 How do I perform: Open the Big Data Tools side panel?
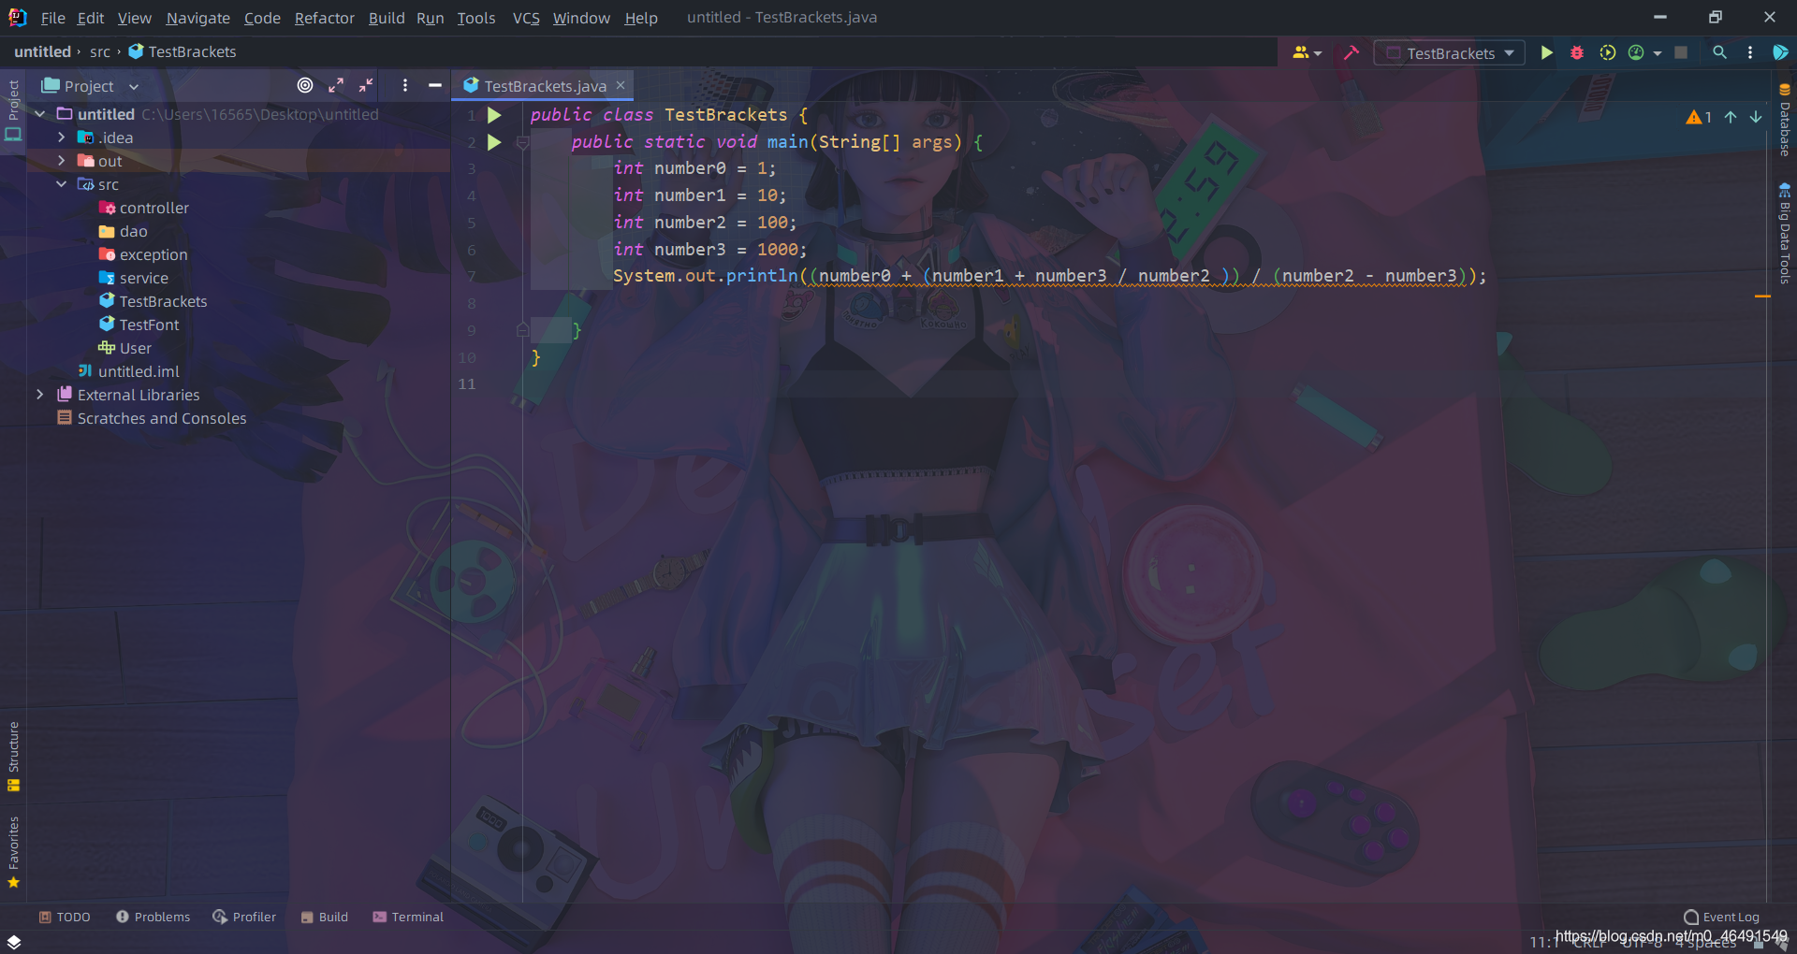1785,234
